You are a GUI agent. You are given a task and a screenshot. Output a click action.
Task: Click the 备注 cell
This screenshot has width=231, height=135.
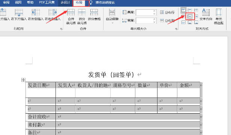click(x=40, y=132)
